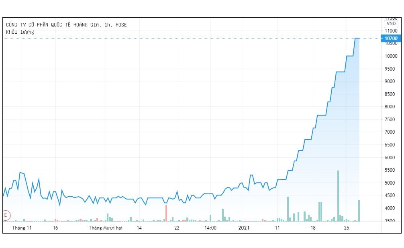Click the rightmost green volume bar
This screenshot has height=248, width=404.
[x=359, y=210]
